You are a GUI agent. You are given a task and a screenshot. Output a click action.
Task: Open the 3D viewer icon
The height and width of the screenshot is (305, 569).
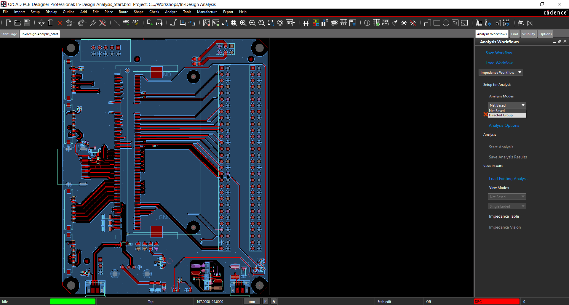(x=290, y=23)
